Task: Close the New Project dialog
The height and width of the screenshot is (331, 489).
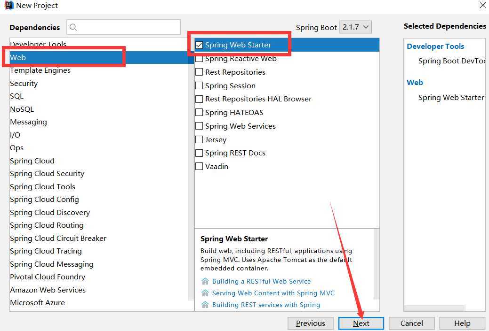Action: (x=482, y=5)
